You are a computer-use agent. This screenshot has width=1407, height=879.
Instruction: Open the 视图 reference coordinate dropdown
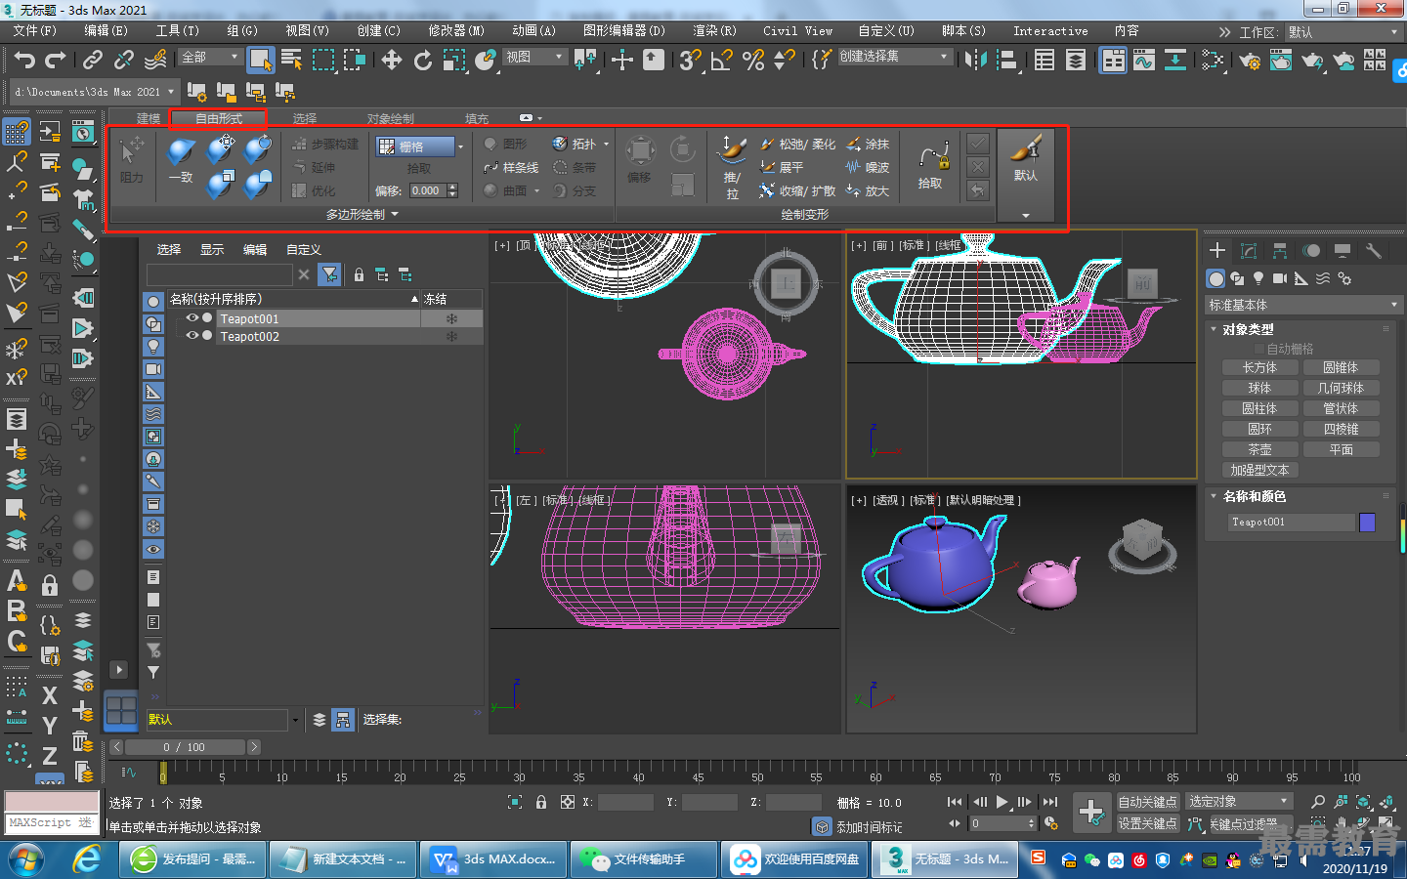click(x=534, y=57)
